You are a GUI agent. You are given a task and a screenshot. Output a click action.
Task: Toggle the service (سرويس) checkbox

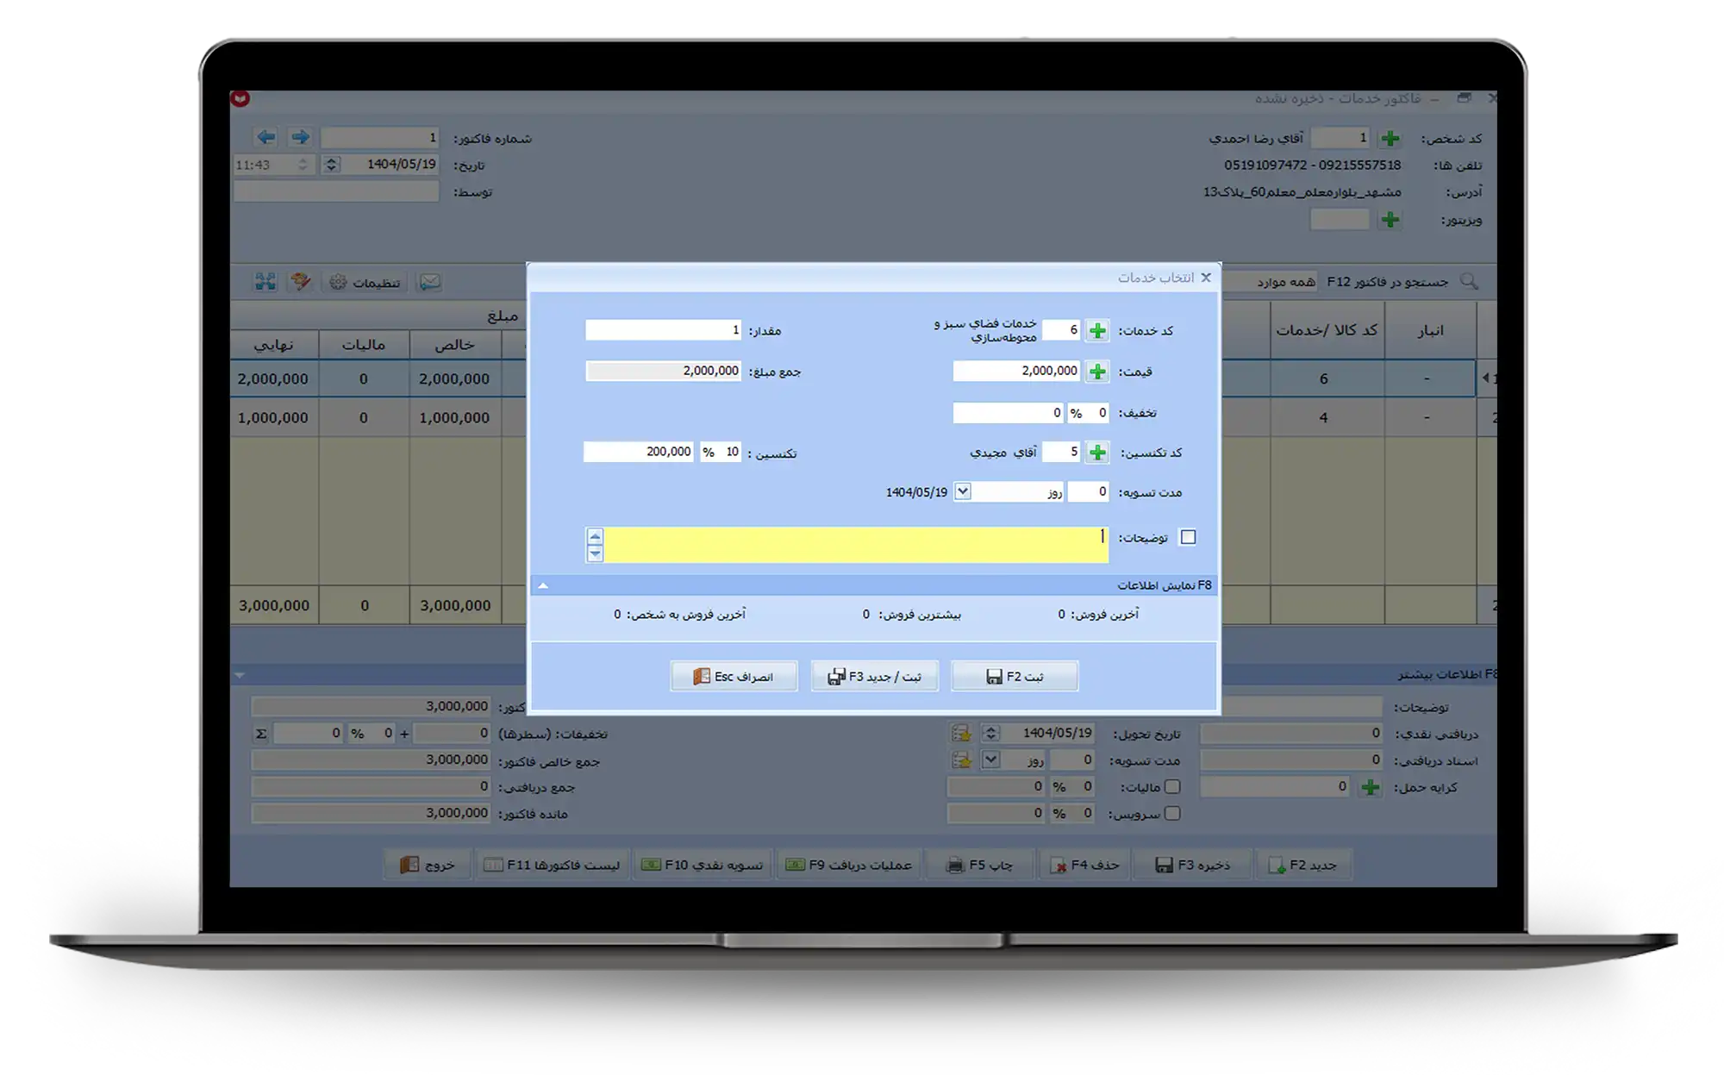[x=1172, y=814]
